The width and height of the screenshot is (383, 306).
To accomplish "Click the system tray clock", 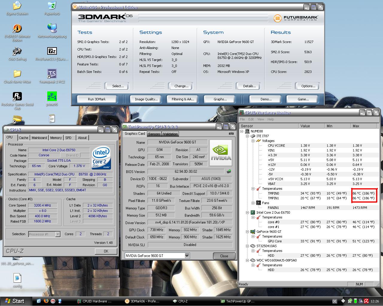I will point(375,301).
